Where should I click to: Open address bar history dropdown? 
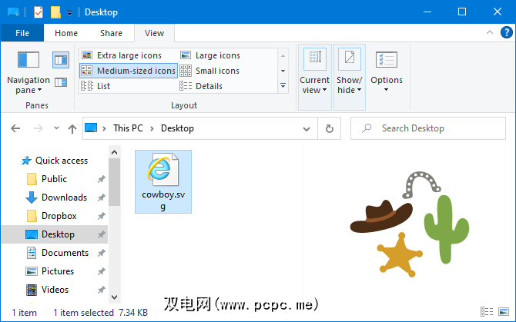[307, 128]
